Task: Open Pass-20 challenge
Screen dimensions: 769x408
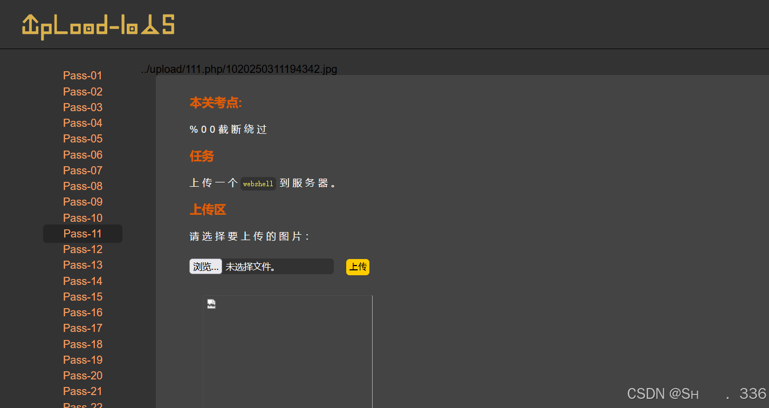Action: point(83,376)
